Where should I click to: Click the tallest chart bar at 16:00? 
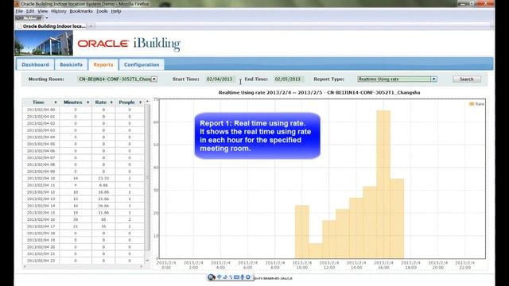tap(383, 184)
